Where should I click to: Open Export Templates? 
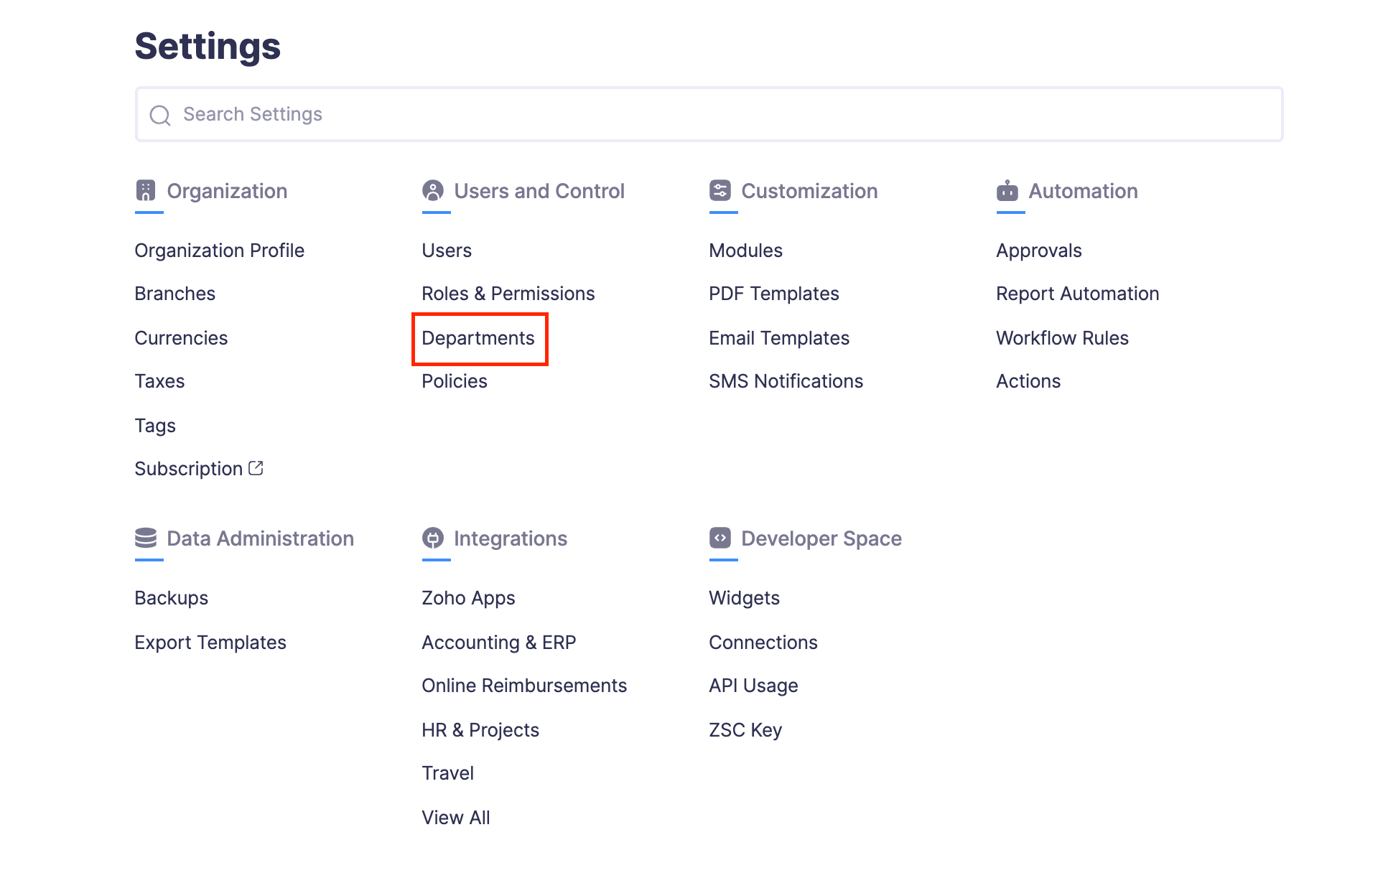(x=210, y=643)
